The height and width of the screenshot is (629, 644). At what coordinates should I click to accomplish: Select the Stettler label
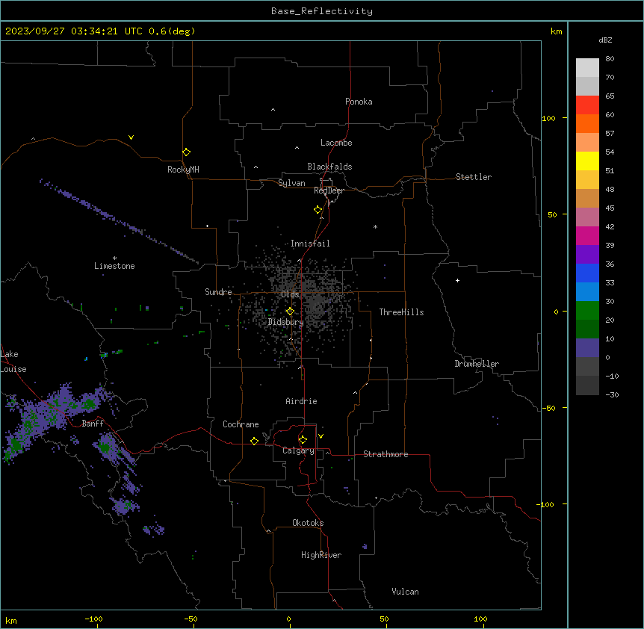click(474, 177)
